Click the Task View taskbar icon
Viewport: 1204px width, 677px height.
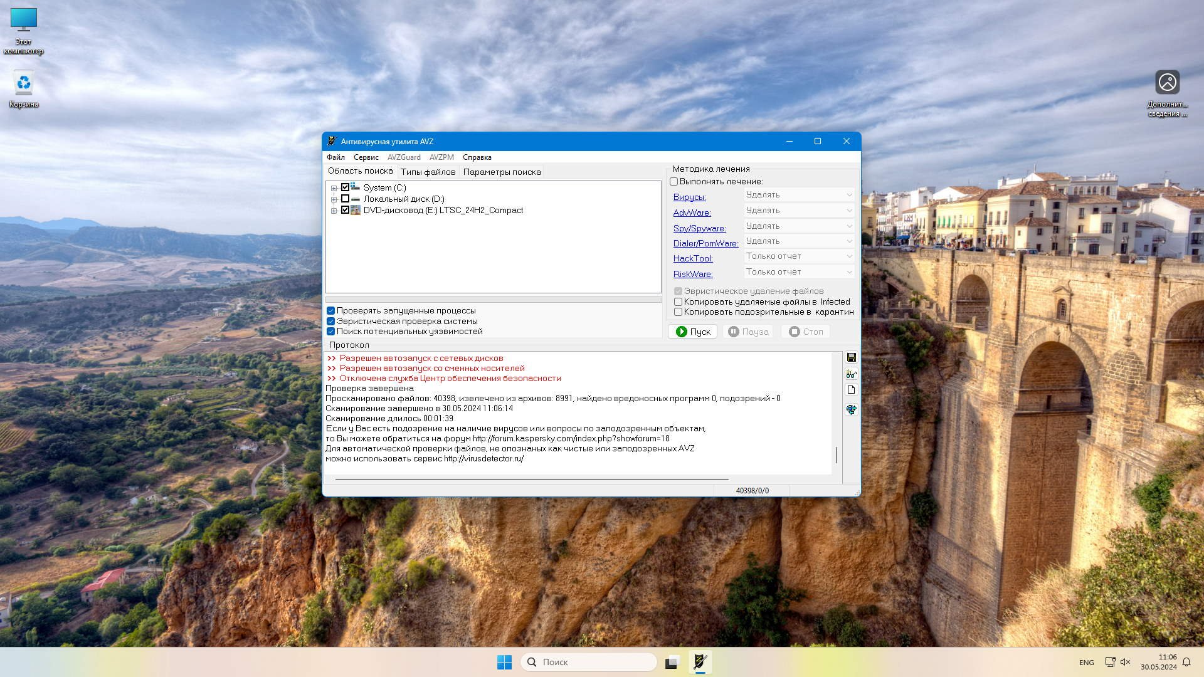coord(672,662)
